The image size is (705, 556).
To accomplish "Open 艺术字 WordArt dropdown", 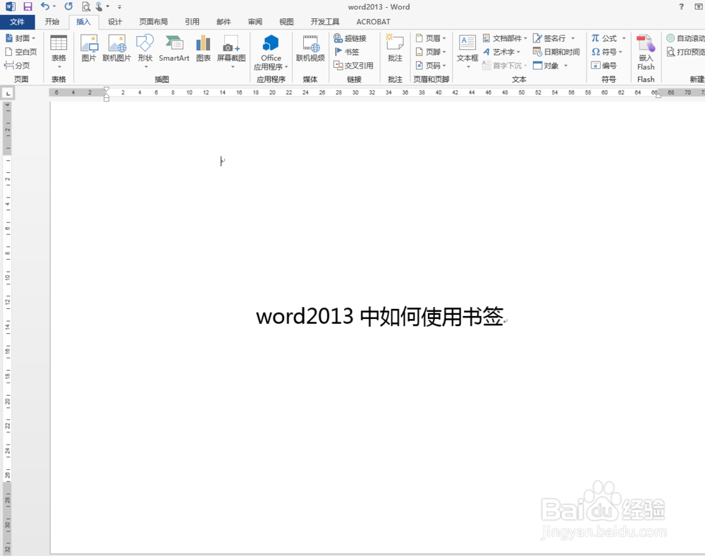I will click(x=501, y=52).
